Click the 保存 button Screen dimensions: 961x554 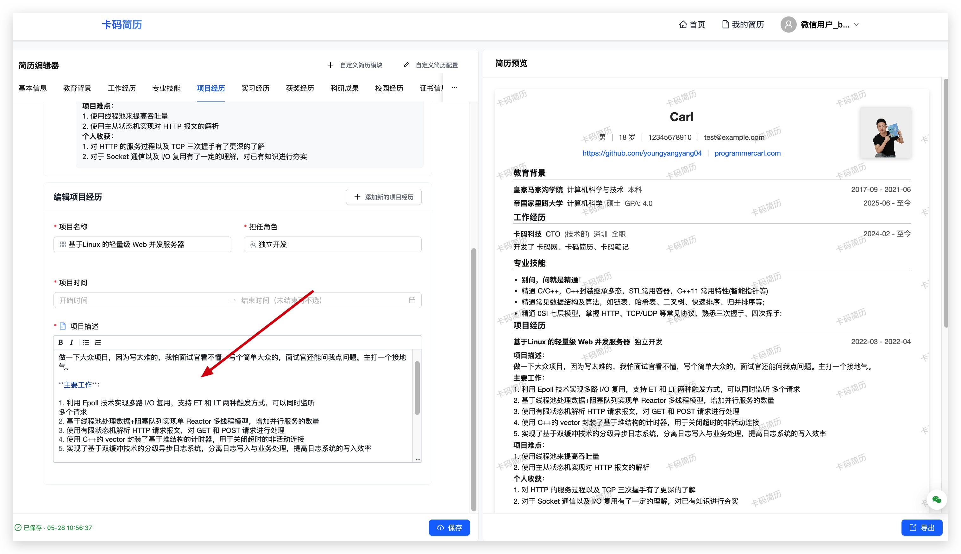(x=449, y=527)
